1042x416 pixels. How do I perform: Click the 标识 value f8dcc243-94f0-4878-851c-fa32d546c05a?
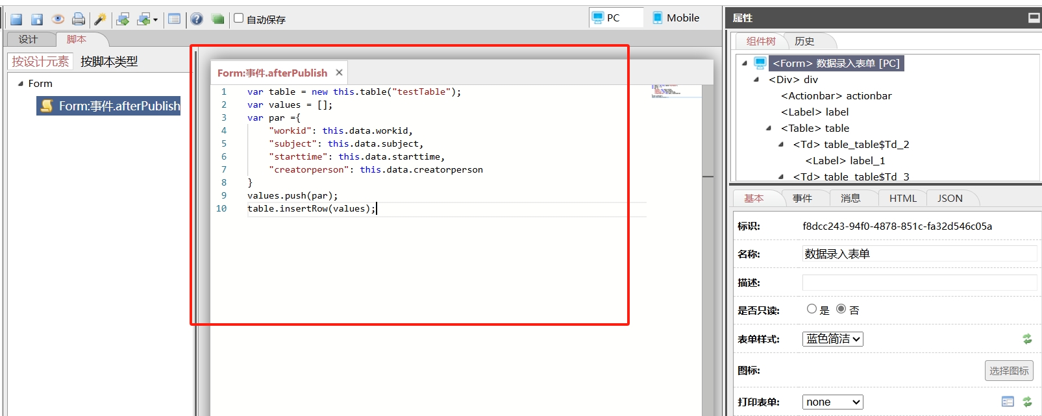coord(897,226)
